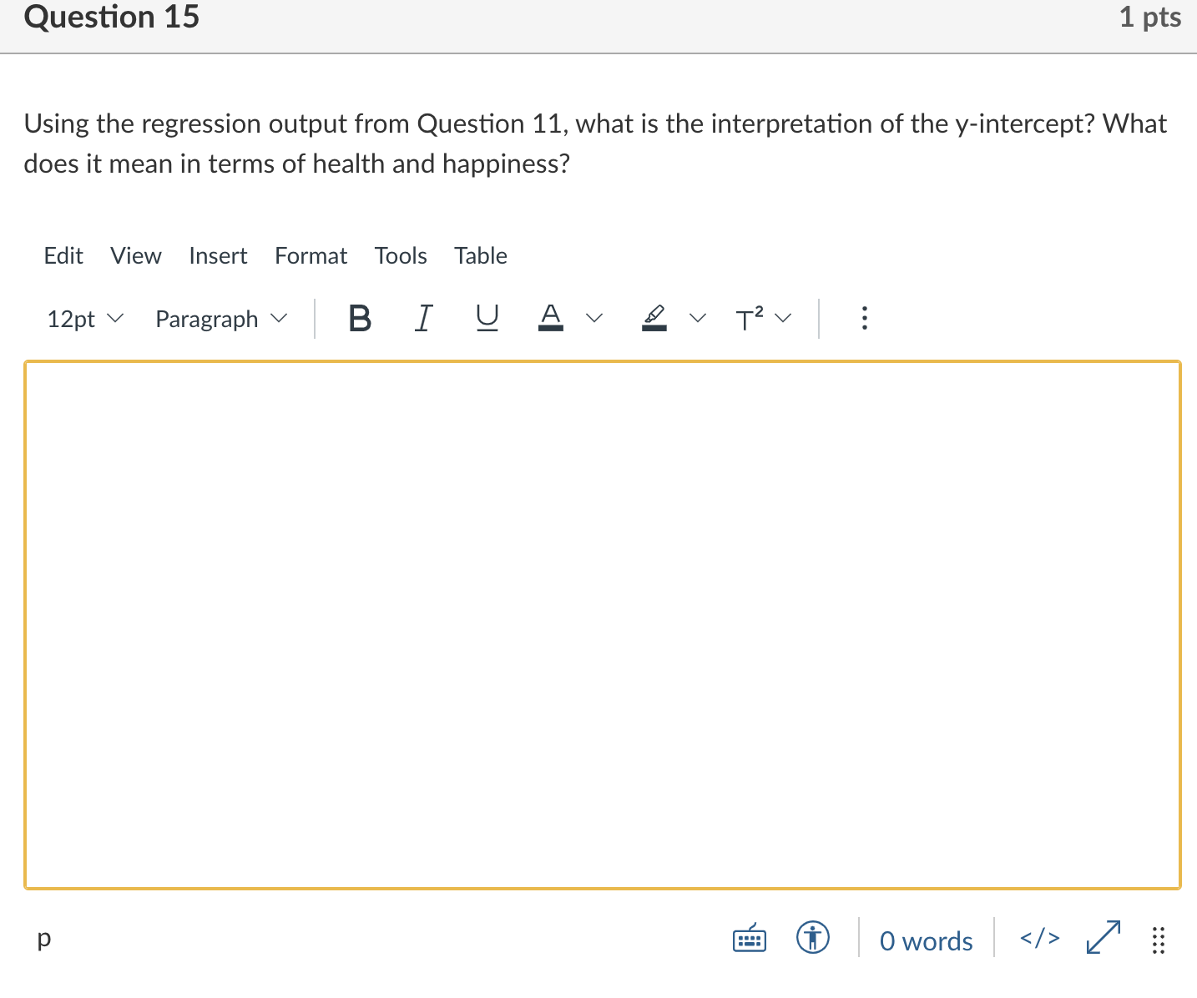
Task: Open the 12pt font size dropdown
Action: tap(83, 318)
